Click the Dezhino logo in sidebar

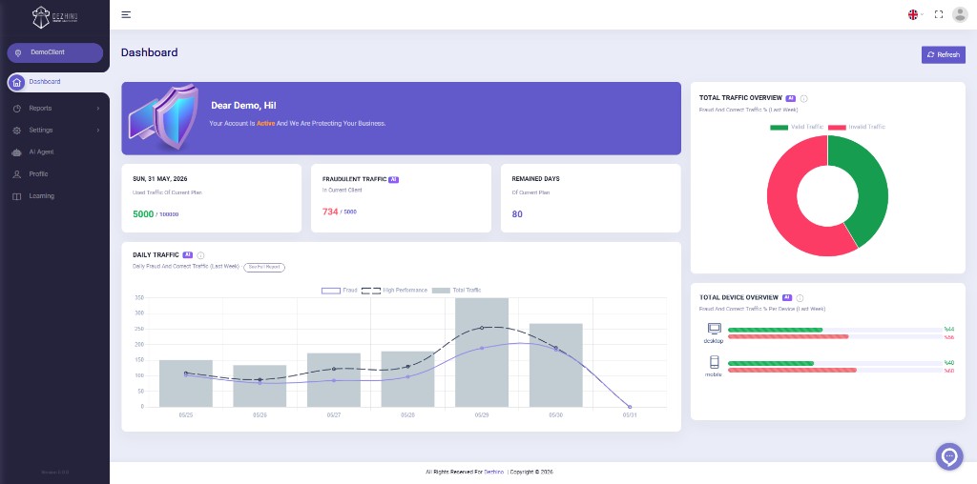[54, 17]
